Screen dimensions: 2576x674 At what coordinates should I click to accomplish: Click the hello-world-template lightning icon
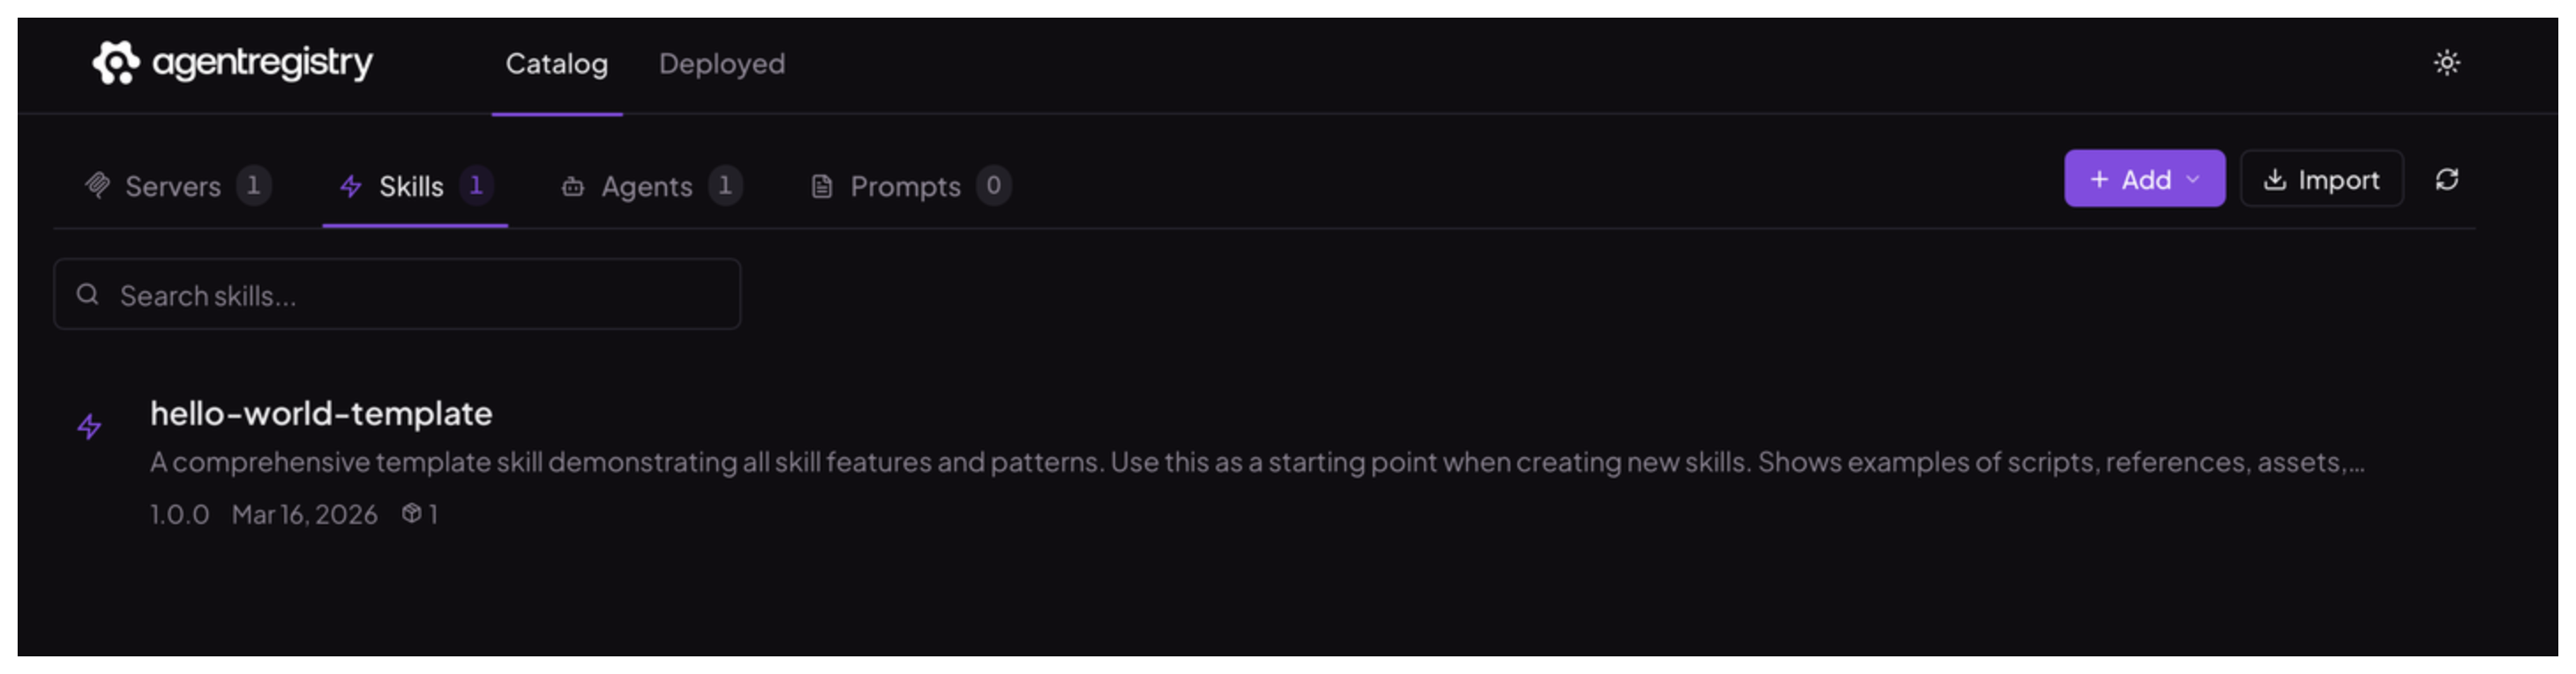pos(90,427)
